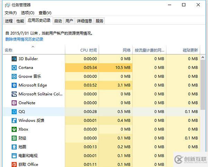
Task: Click Cortana's CPU time 0:05:34
Action: (90, 68)
